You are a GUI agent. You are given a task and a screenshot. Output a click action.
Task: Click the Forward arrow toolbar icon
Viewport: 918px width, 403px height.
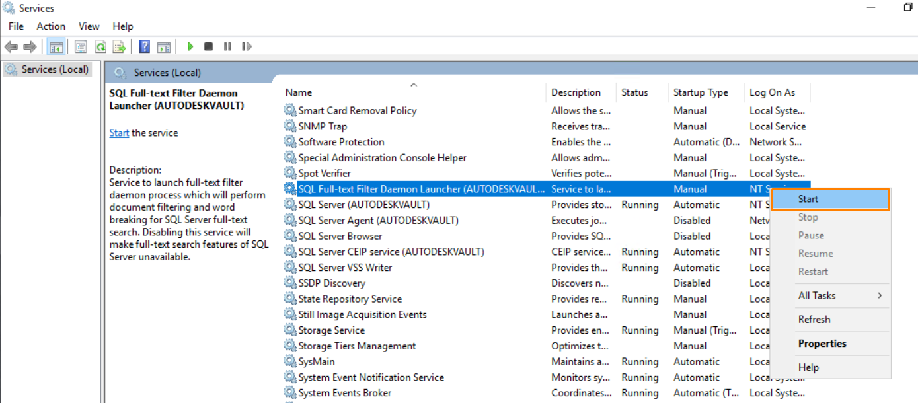pyautogui.click(x=30, y=46)
